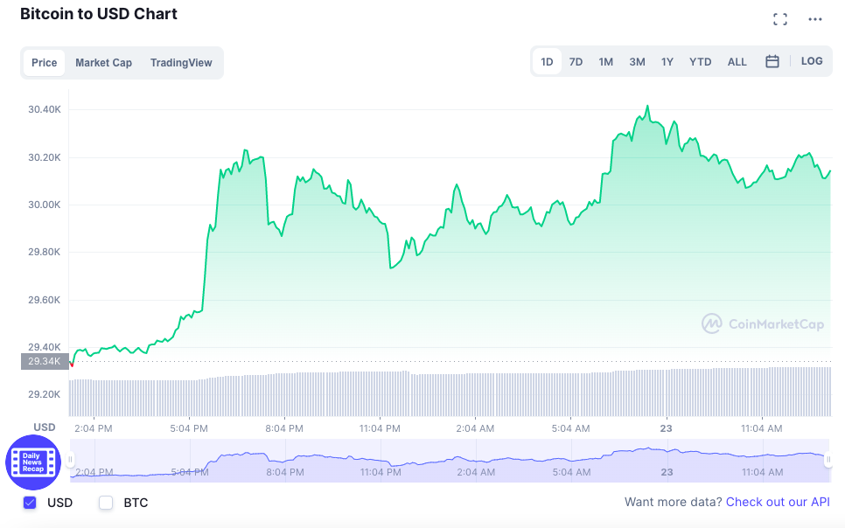Viewport: 845px width, 528px height.
Task: Select the 7D time range
Action: (x=576, y=62)
